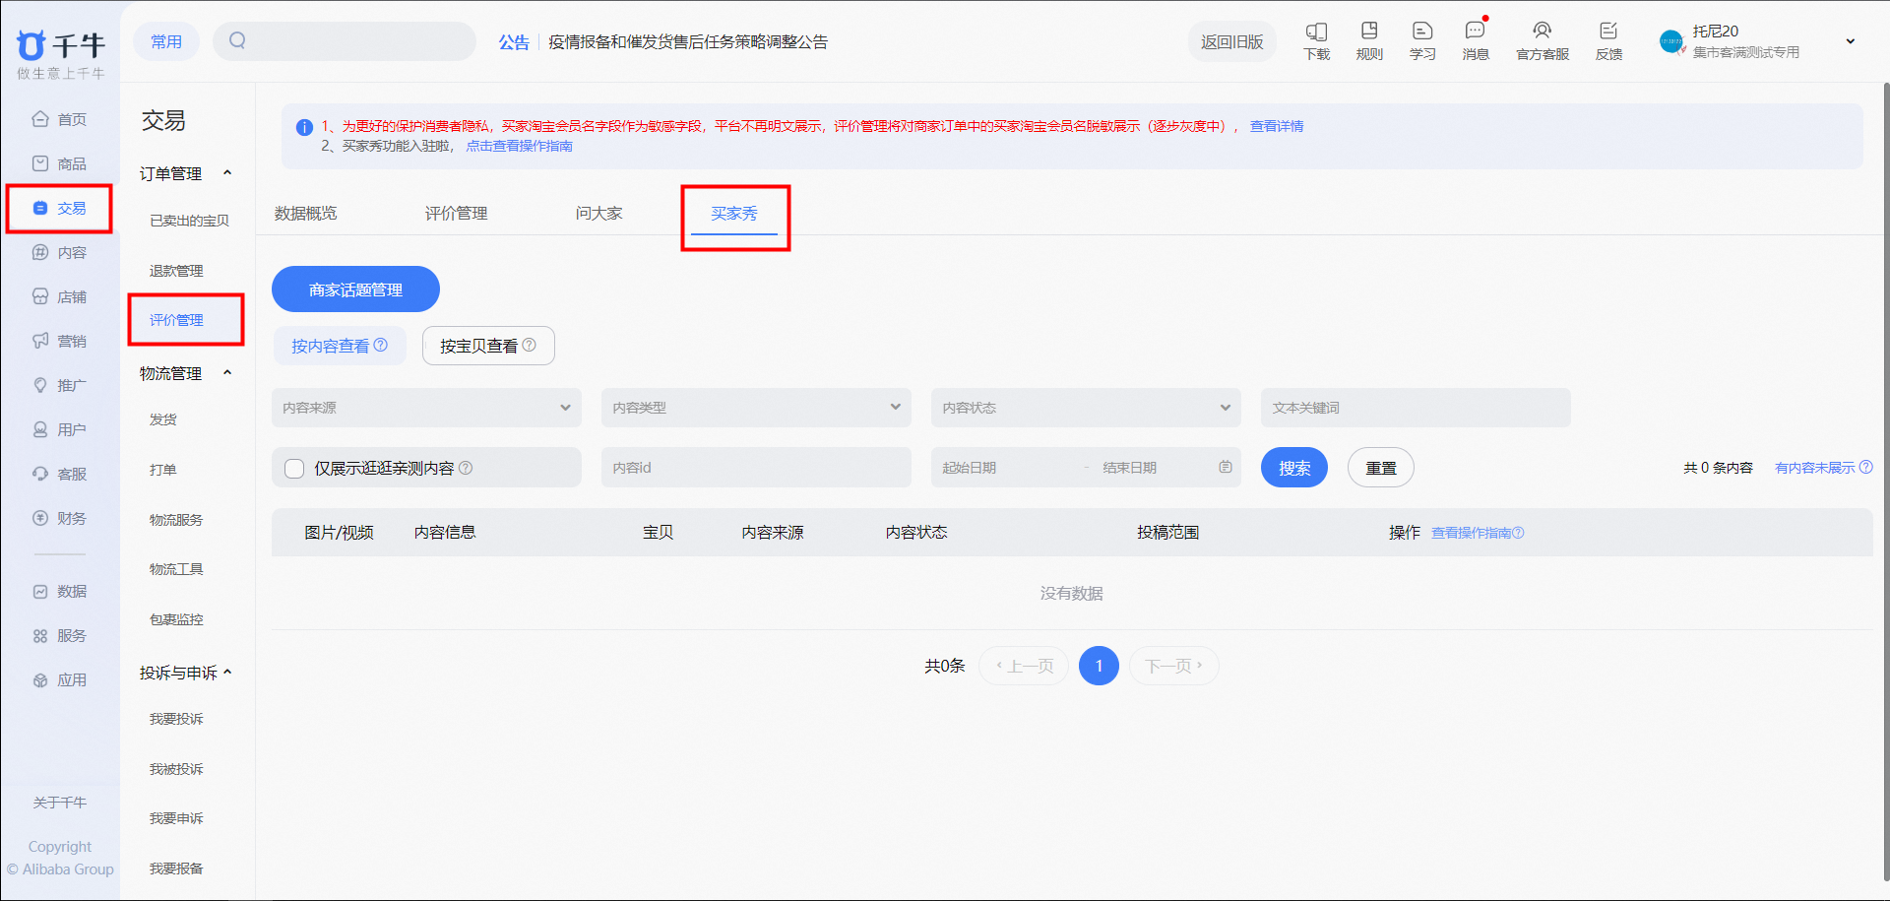
Task: Open 内容 icon in sidebar
Action: point(40,252)
